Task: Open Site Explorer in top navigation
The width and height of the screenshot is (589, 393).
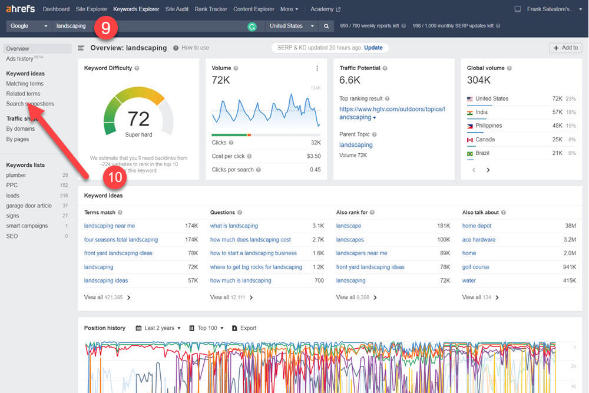Action: tap(91, 9)
